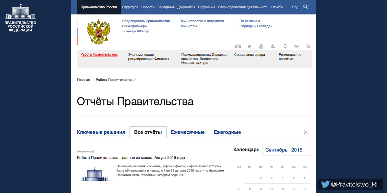Click the Календарь label
This screenshot has width=387, height=193.
[x=246, y=150]
